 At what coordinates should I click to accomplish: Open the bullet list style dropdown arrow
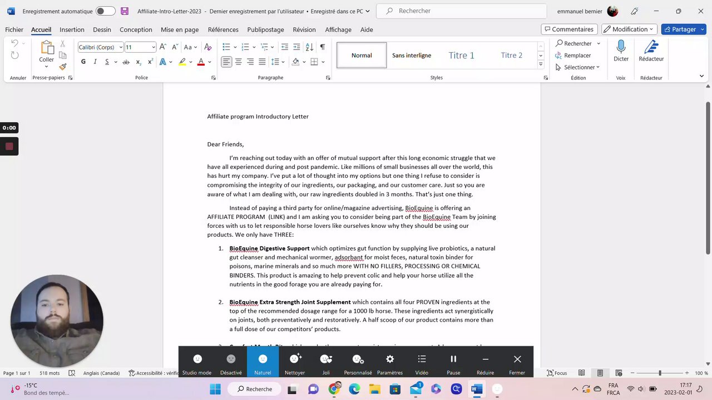point(235,47)
